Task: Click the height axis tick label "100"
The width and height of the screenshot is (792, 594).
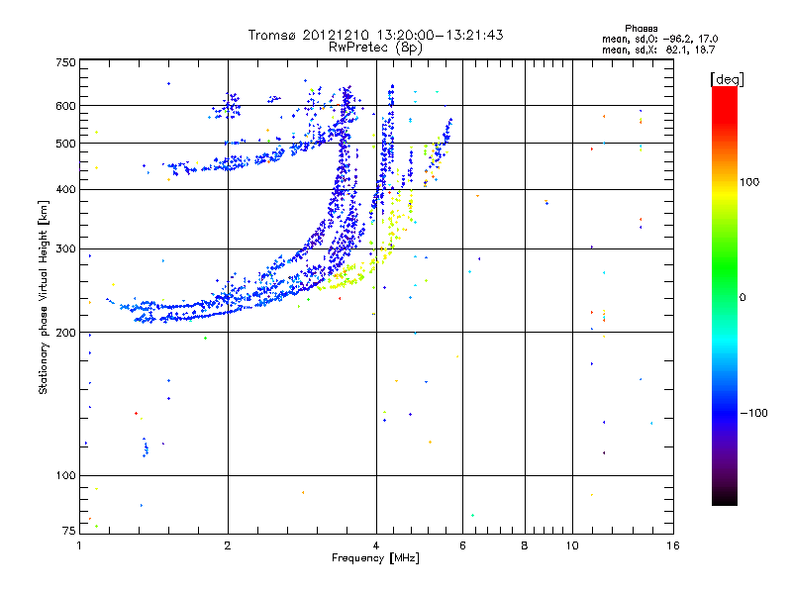Action: click(65, 476)
